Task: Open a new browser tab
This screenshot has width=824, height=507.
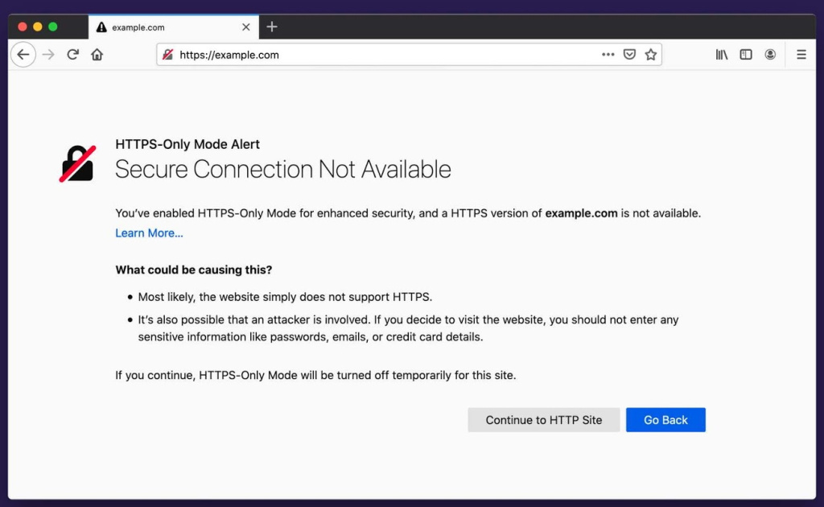Action: [x=272, y=26]
